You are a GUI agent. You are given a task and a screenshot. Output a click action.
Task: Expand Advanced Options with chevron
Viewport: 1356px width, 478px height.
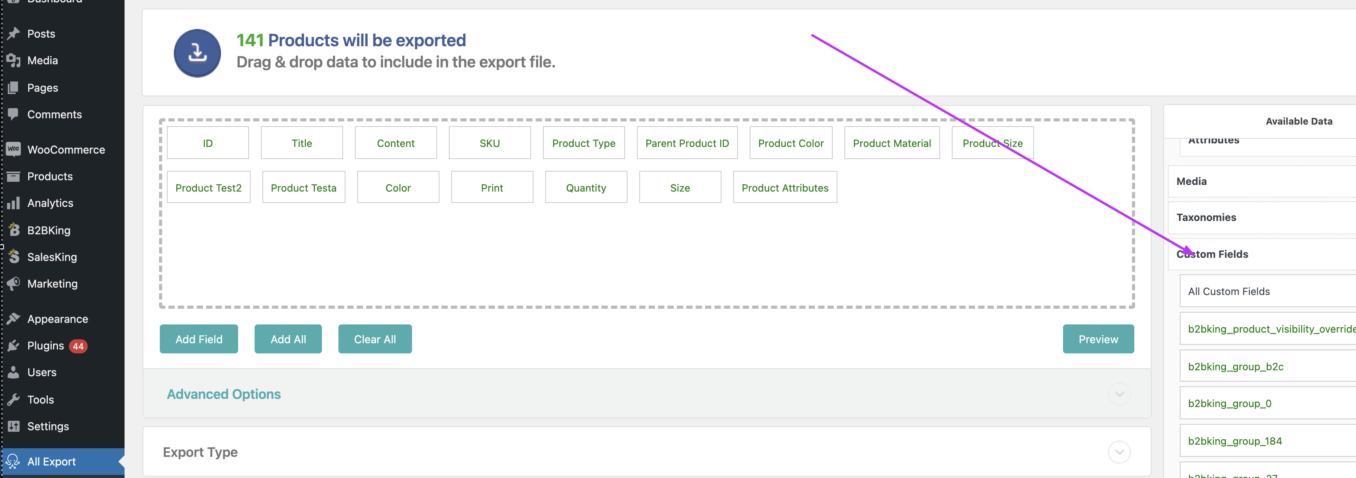[x=1119, y=394]
